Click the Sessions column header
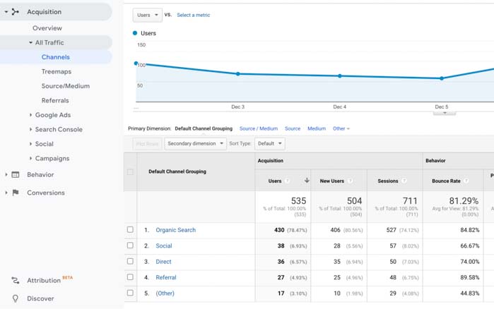 pyautogui.click(x=388, y=181)
